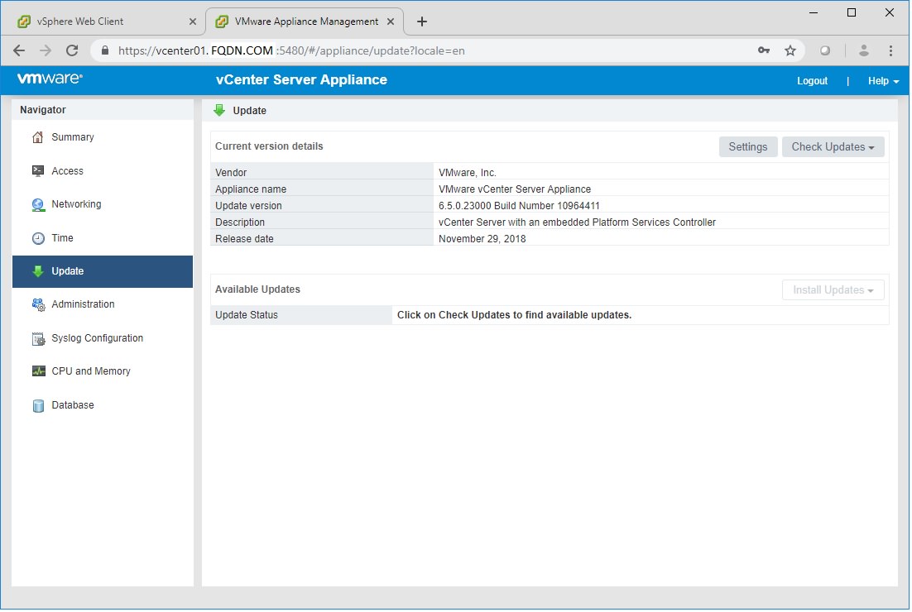Expand the Check Updates dropdown
This screenshot has width=912, height=612.
(x=834, y=147)
